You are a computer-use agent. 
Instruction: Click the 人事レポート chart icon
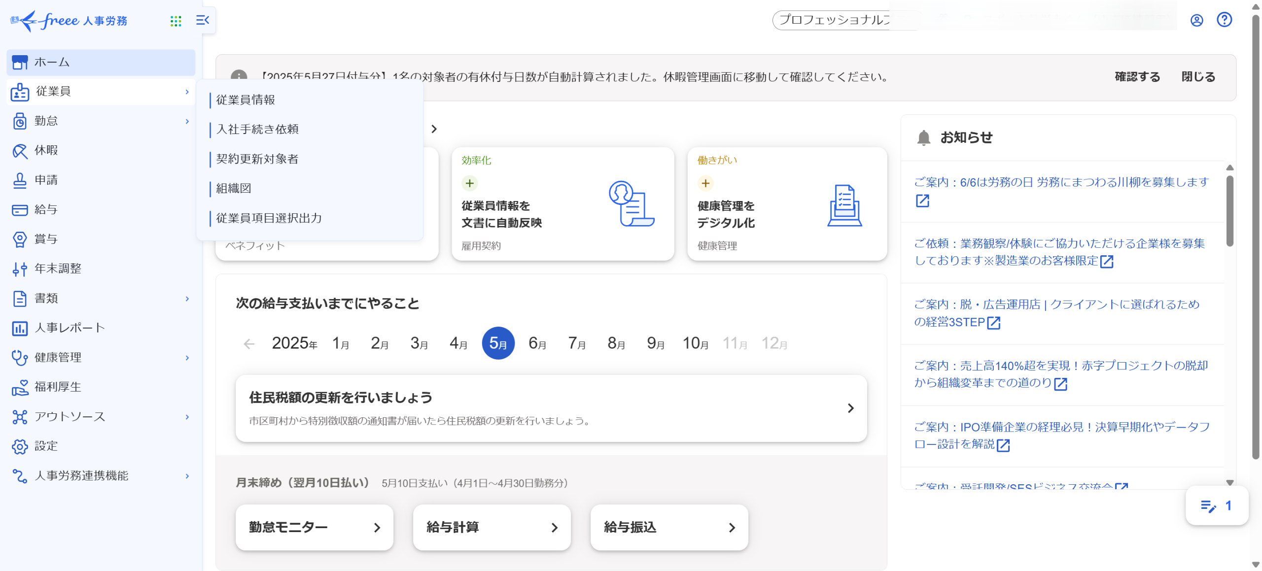tap(20, 328)
